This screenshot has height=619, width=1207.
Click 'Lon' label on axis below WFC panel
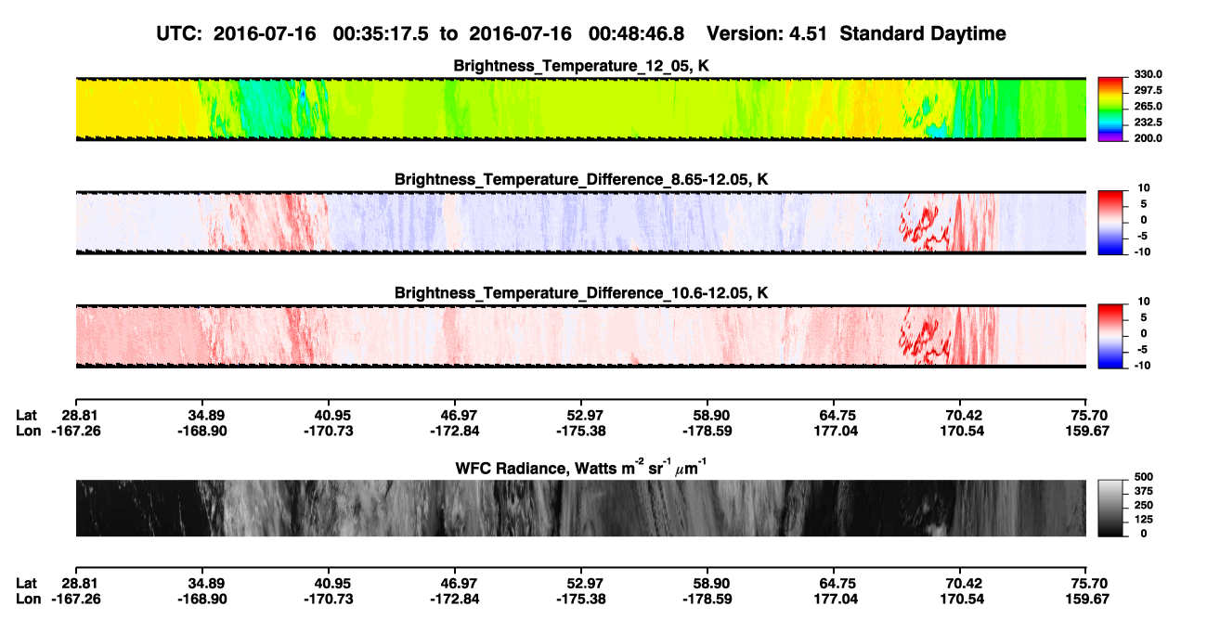point(29,600)
